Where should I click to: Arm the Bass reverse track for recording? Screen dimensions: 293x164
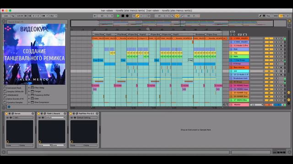coord(281,67)
